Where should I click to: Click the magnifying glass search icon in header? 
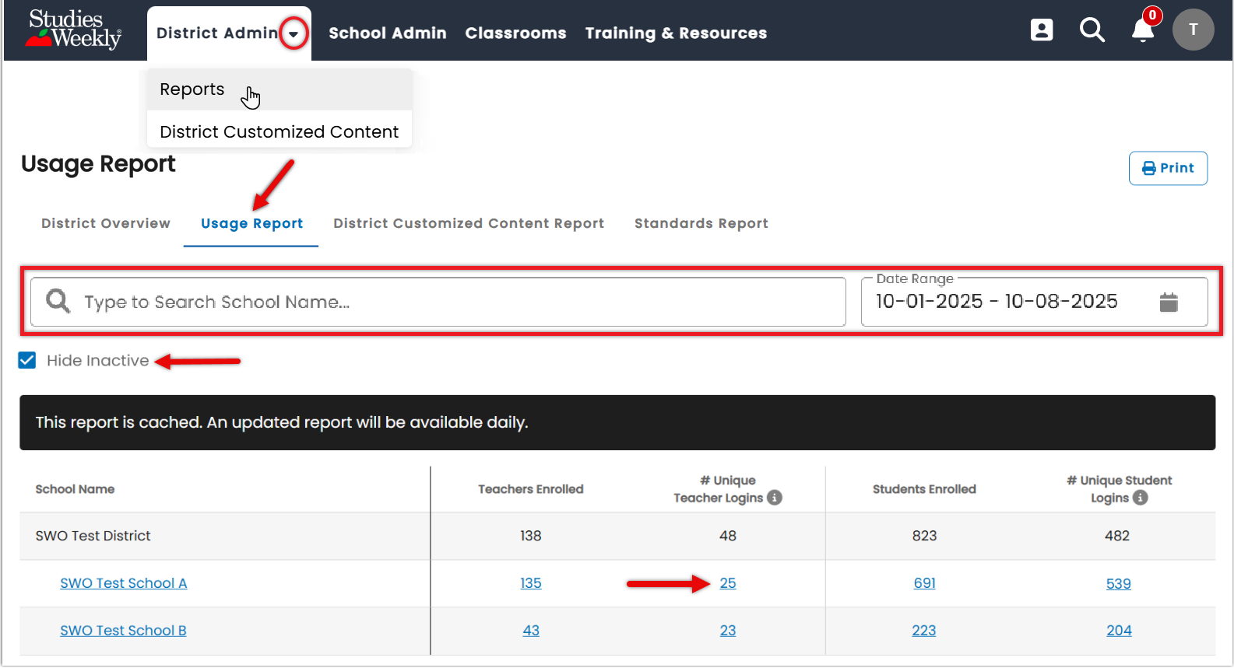[1092, 30]
